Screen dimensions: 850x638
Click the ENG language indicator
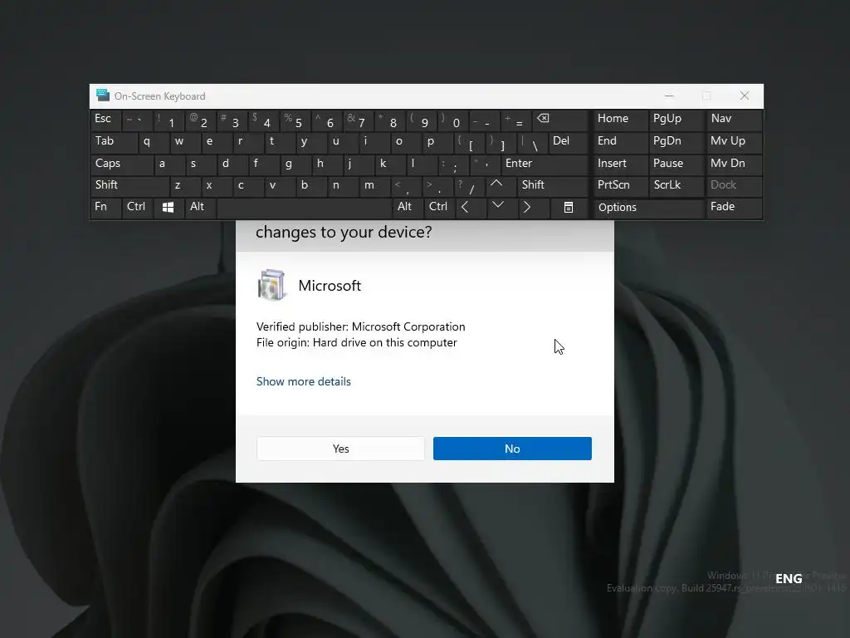click(789, 579)
